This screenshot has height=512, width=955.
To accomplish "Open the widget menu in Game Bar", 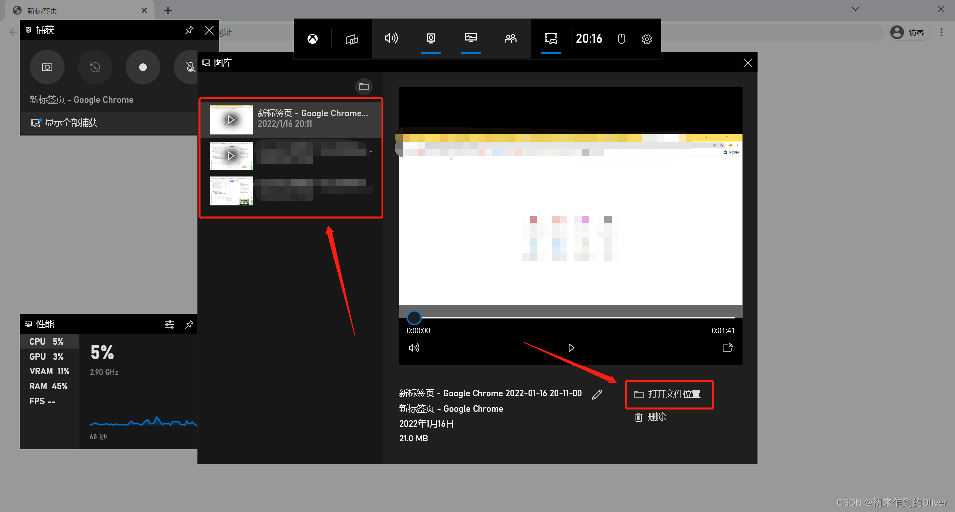I will coord(352,39).
